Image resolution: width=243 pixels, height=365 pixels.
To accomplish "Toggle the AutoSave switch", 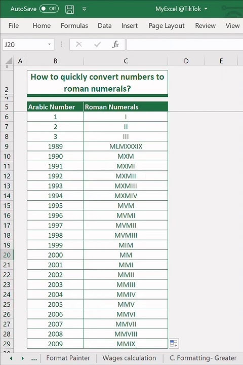I will [x=49, y=9].
